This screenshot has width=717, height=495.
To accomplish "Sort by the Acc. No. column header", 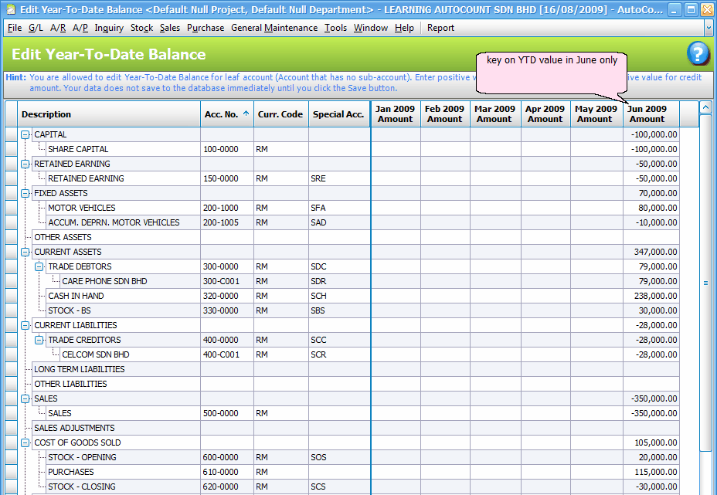I will point(227,114).
